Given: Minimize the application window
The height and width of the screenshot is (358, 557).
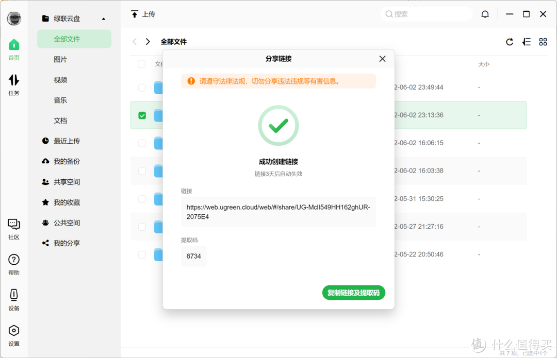Looking at the screenshot, I should (510, 14).
